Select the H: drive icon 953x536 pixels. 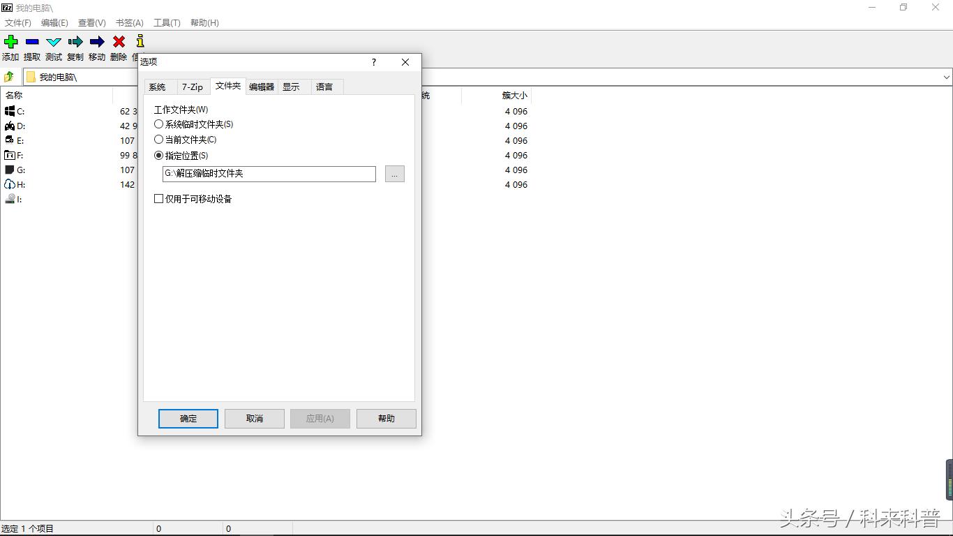[10, 184]
